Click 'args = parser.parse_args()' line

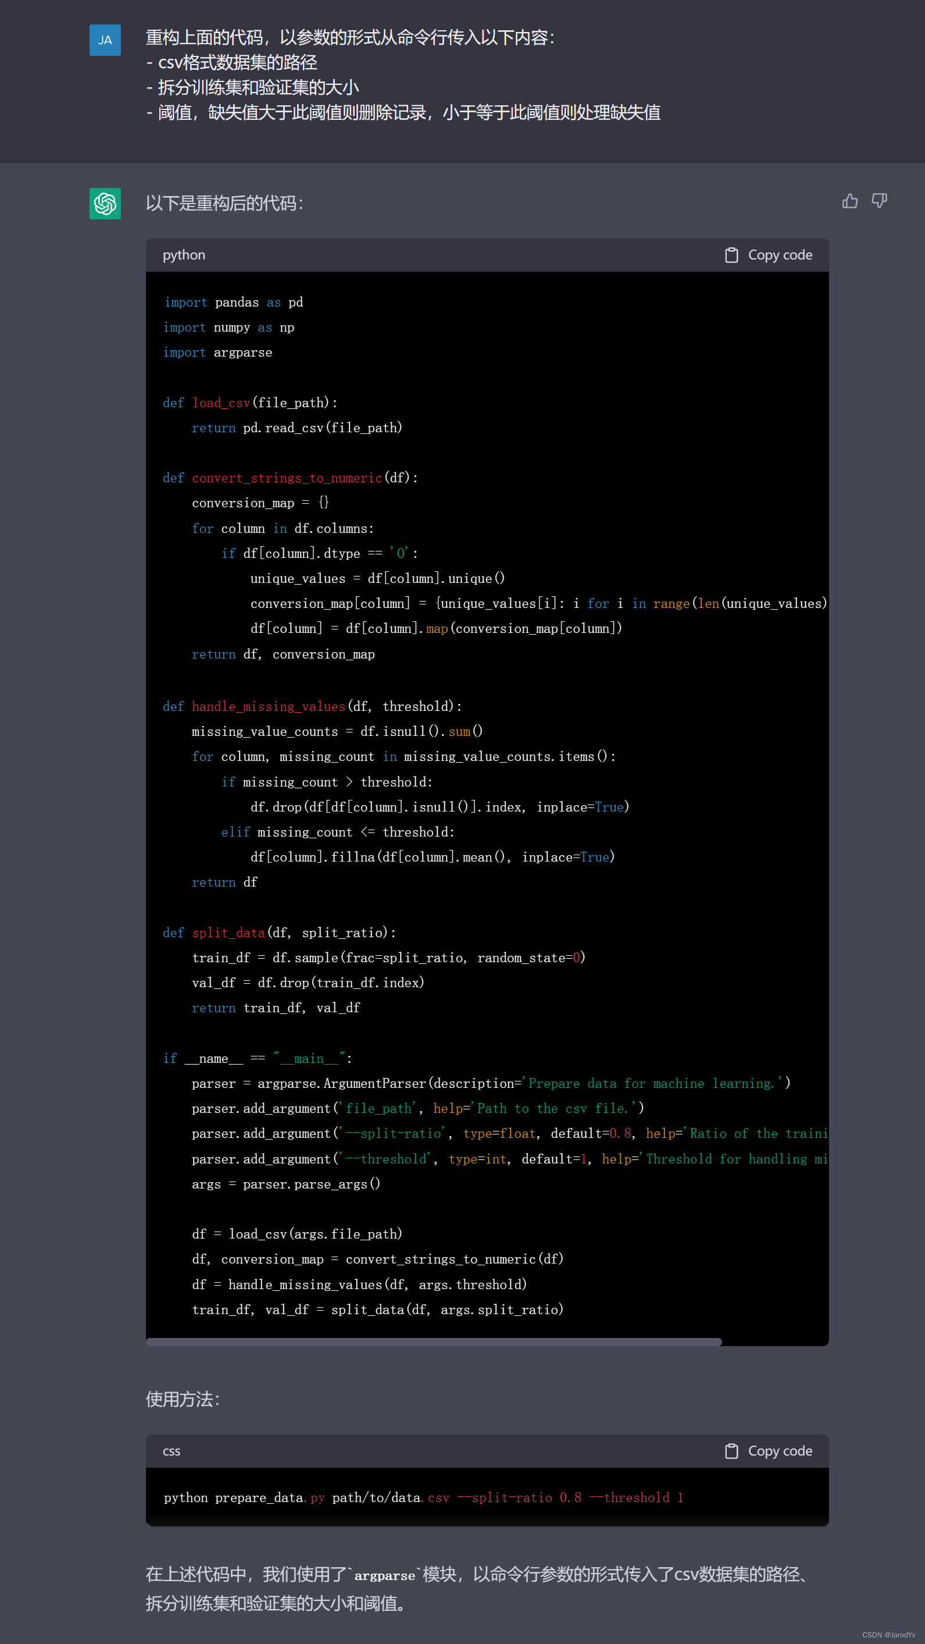pyautogui.click(x=286, y=1184)
